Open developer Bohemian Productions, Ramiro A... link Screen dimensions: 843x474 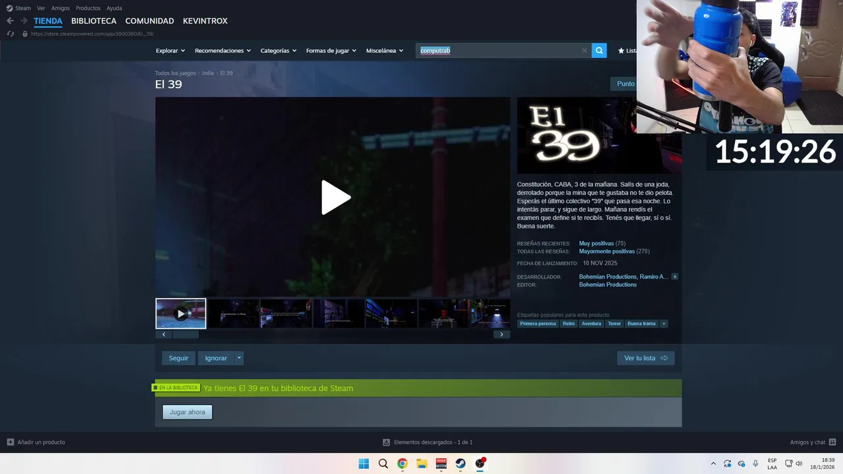pyautogui.click(x=624, y=277)
